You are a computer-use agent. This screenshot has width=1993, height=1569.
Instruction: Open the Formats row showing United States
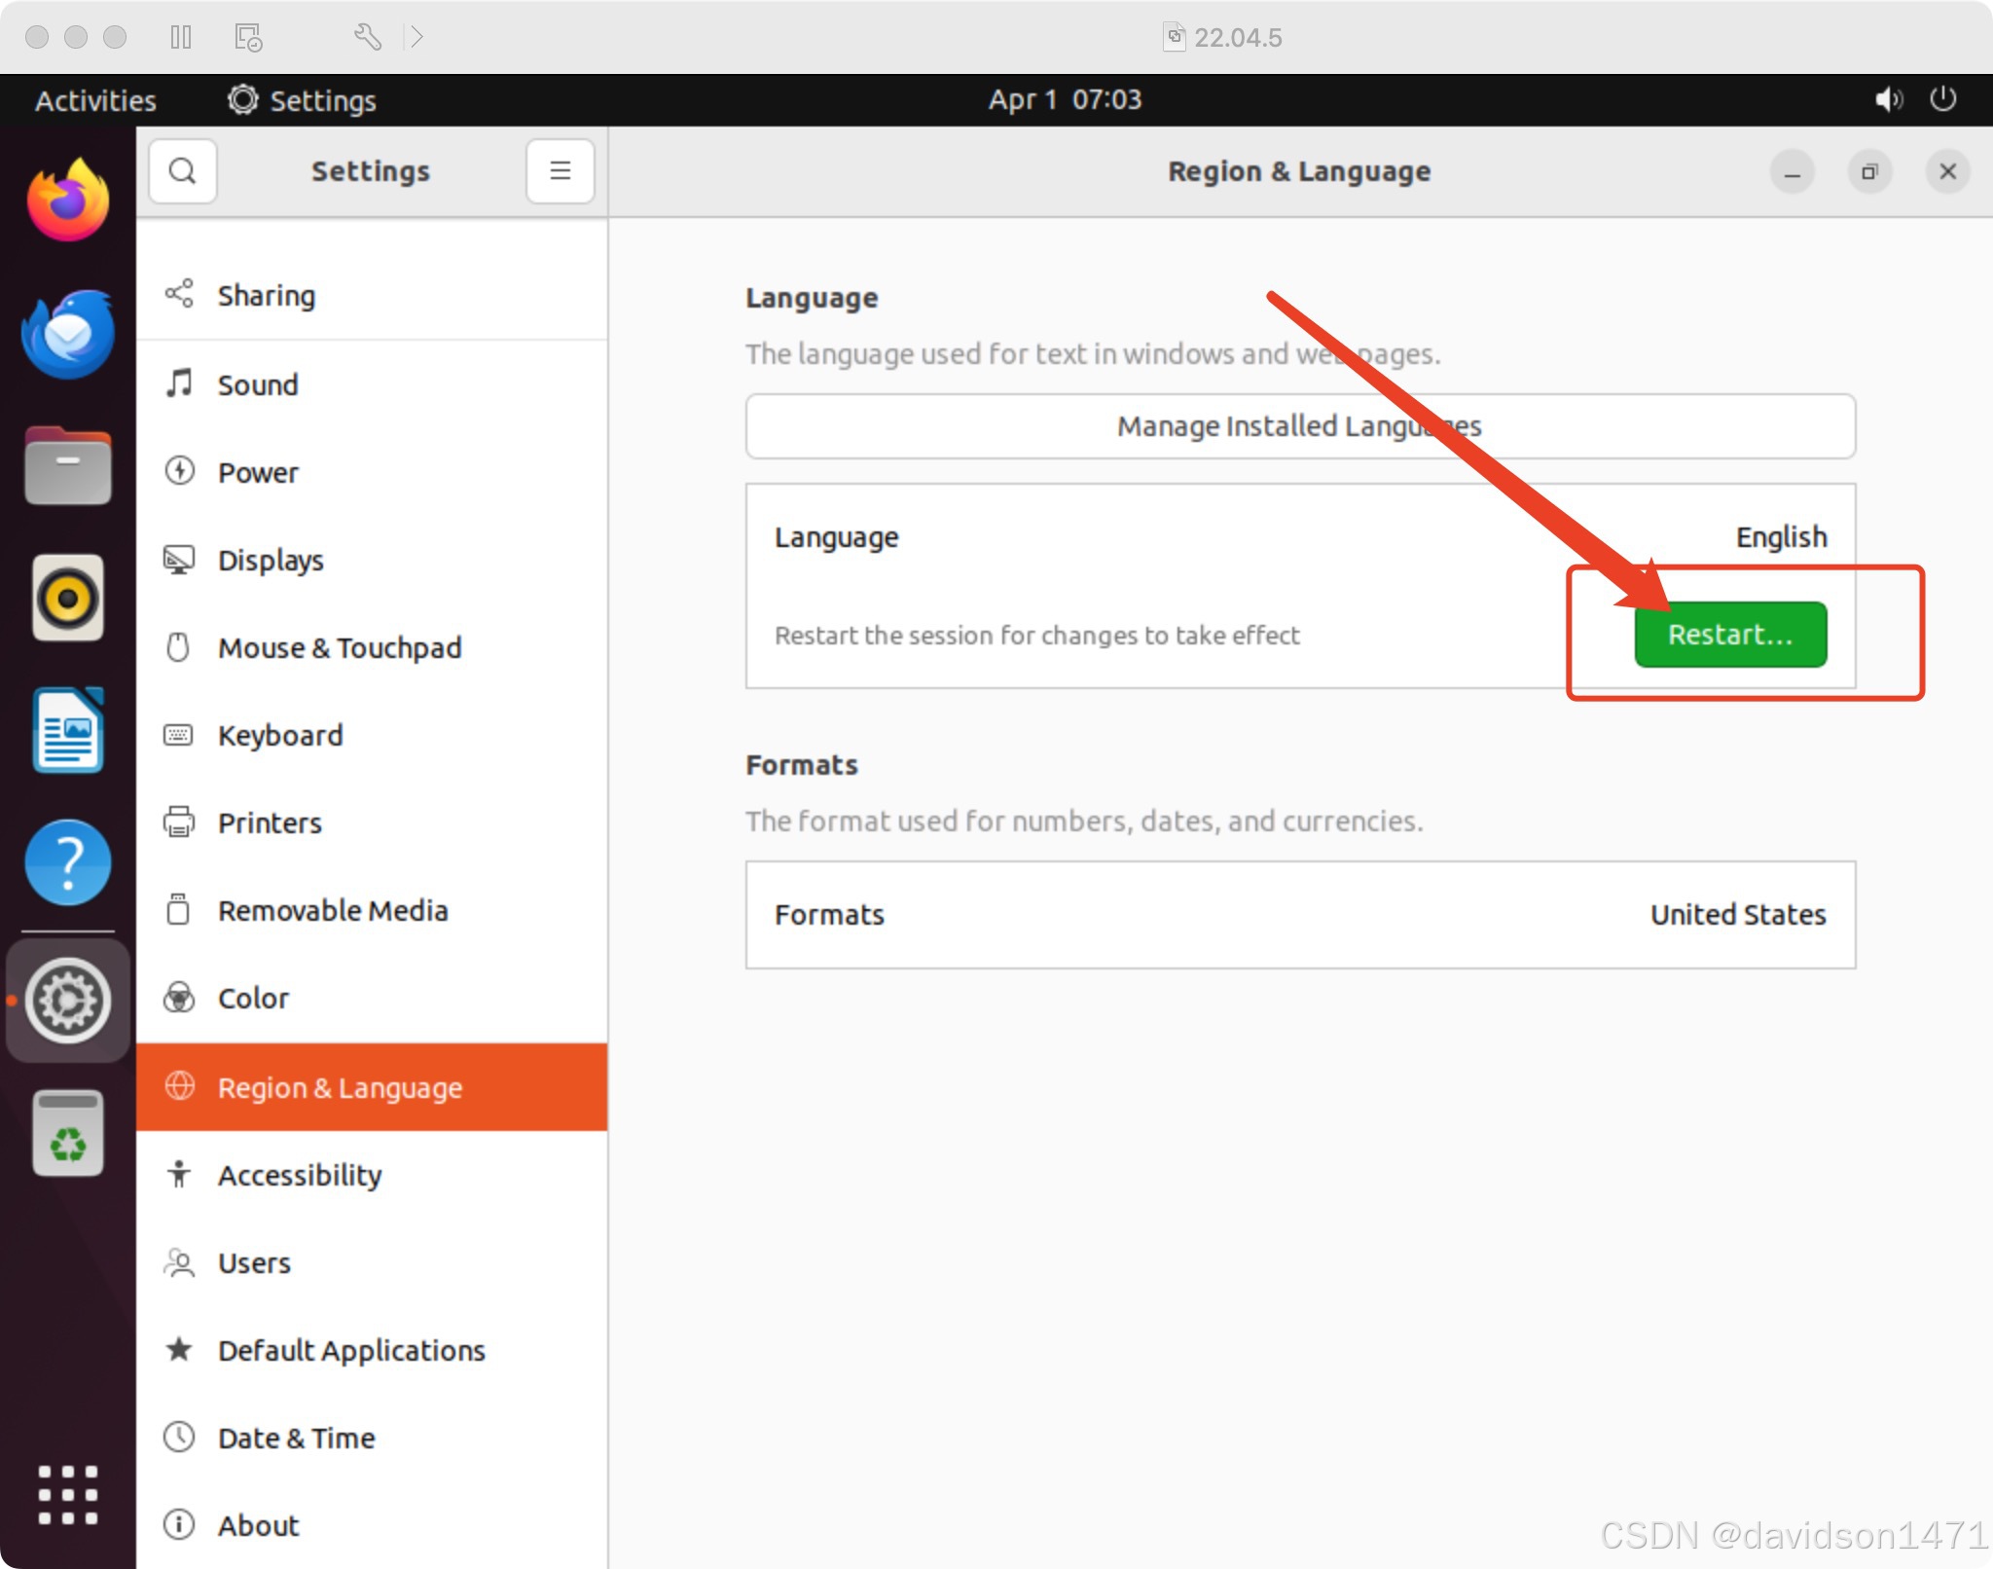click(1299, 915)
